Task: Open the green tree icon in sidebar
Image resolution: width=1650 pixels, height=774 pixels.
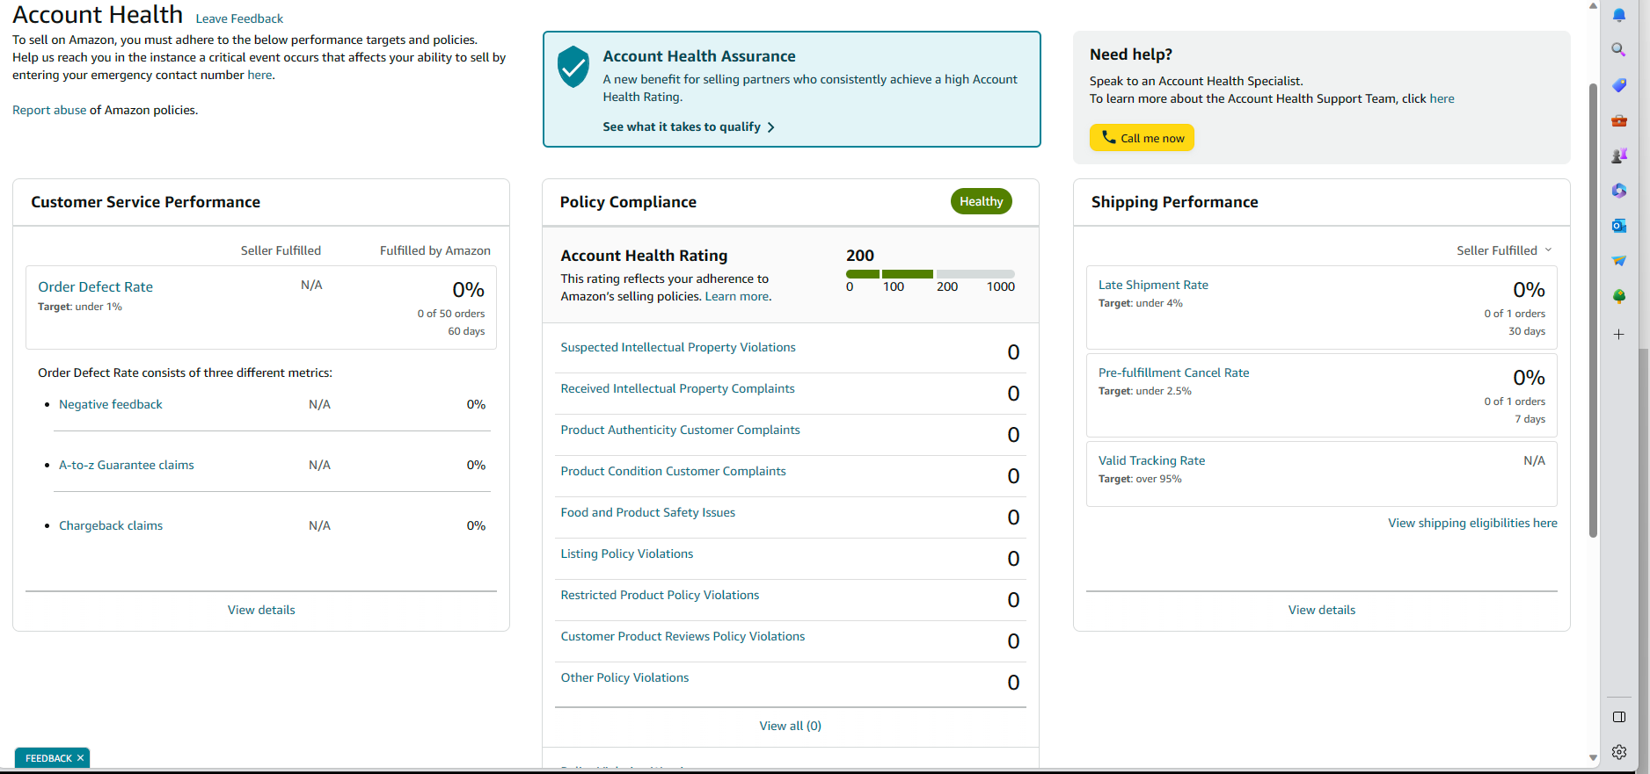Action: 1618,297
